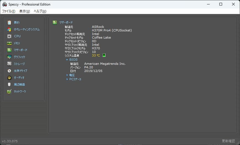Click the 33 ℃ system temperature value
The height and width of the screenshot is (145, 240).
(96, 55)
